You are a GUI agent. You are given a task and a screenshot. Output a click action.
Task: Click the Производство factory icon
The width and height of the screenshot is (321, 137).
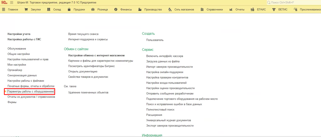point(140,10)
